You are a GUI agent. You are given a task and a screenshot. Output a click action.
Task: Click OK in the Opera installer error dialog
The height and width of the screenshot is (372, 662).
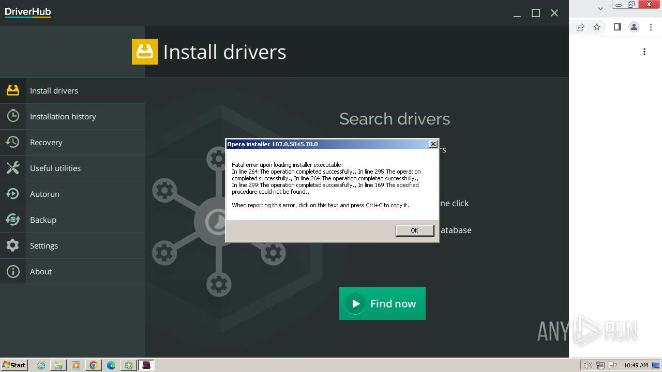pos(415,230)
